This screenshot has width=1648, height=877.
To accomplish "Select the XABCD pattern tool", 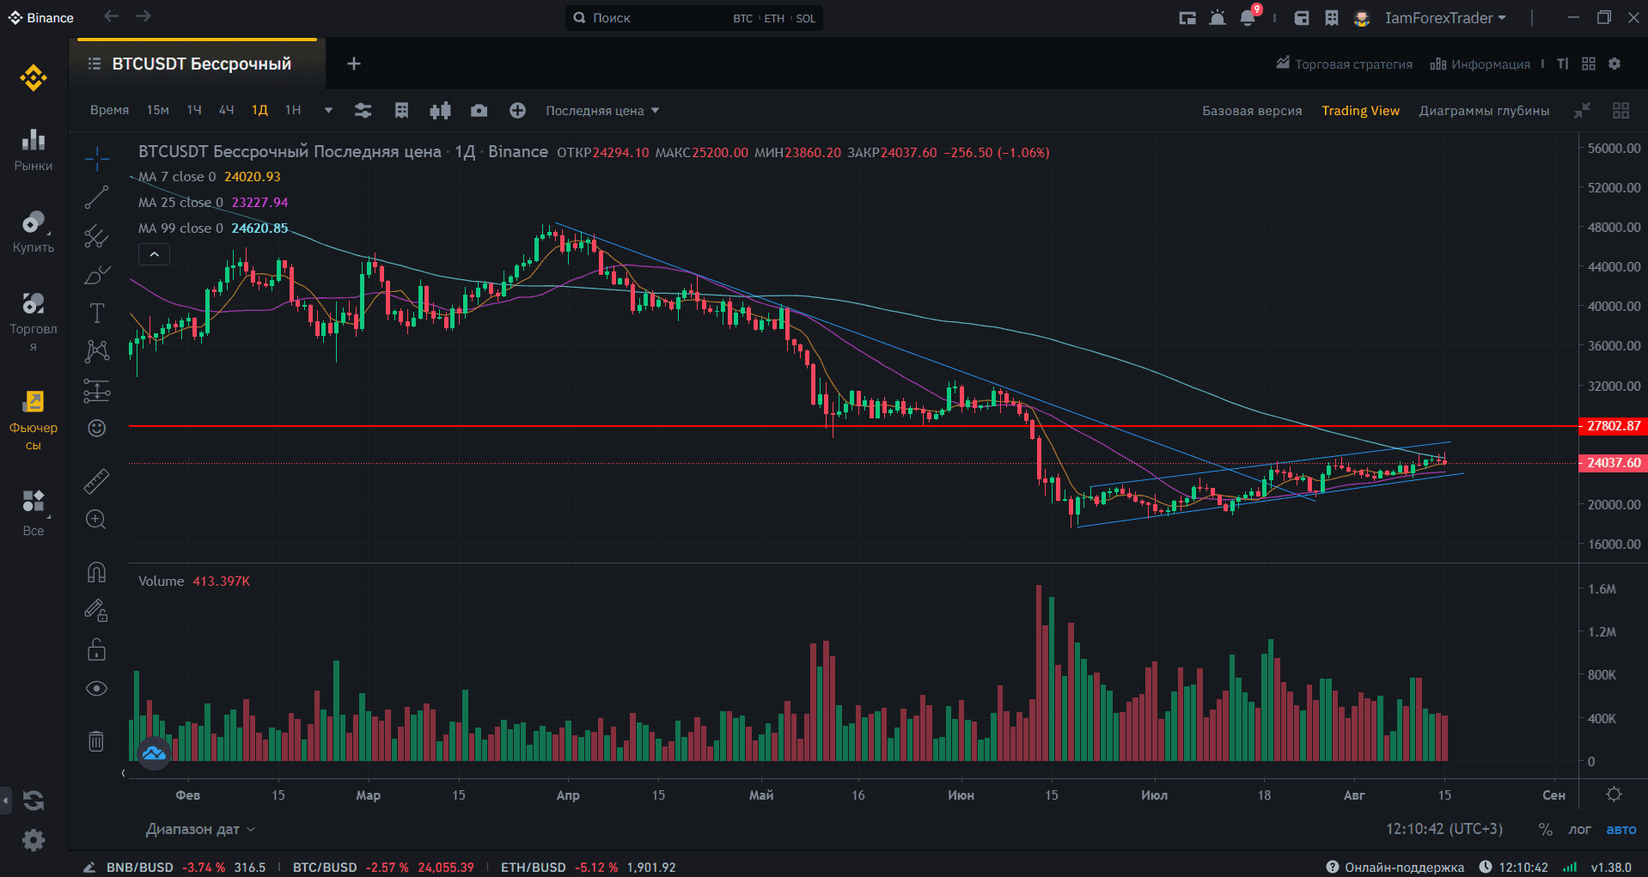I will click(97, 351).
